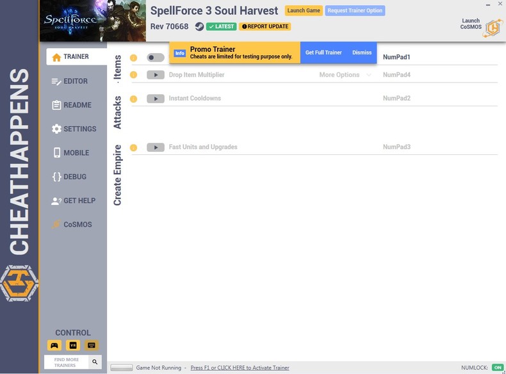Click info icon beside Fast Units and Upgrades
This screenshot has height=374, width=506.
tap(134, 147)
